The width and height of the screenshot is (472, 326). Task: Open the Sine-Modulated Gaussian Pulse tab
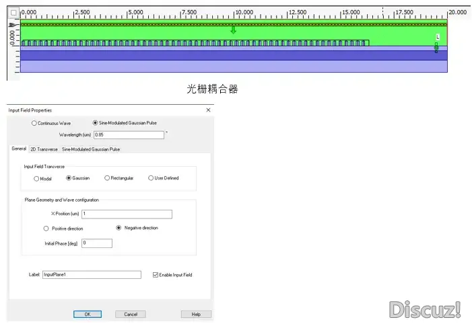point(91,149)
